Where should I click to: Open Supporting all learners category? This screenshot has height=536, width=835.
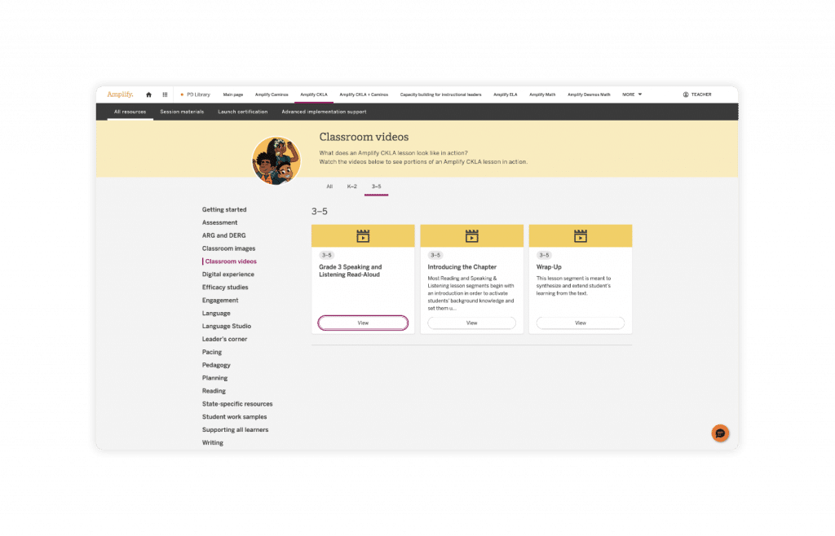[x=236, y=429]
